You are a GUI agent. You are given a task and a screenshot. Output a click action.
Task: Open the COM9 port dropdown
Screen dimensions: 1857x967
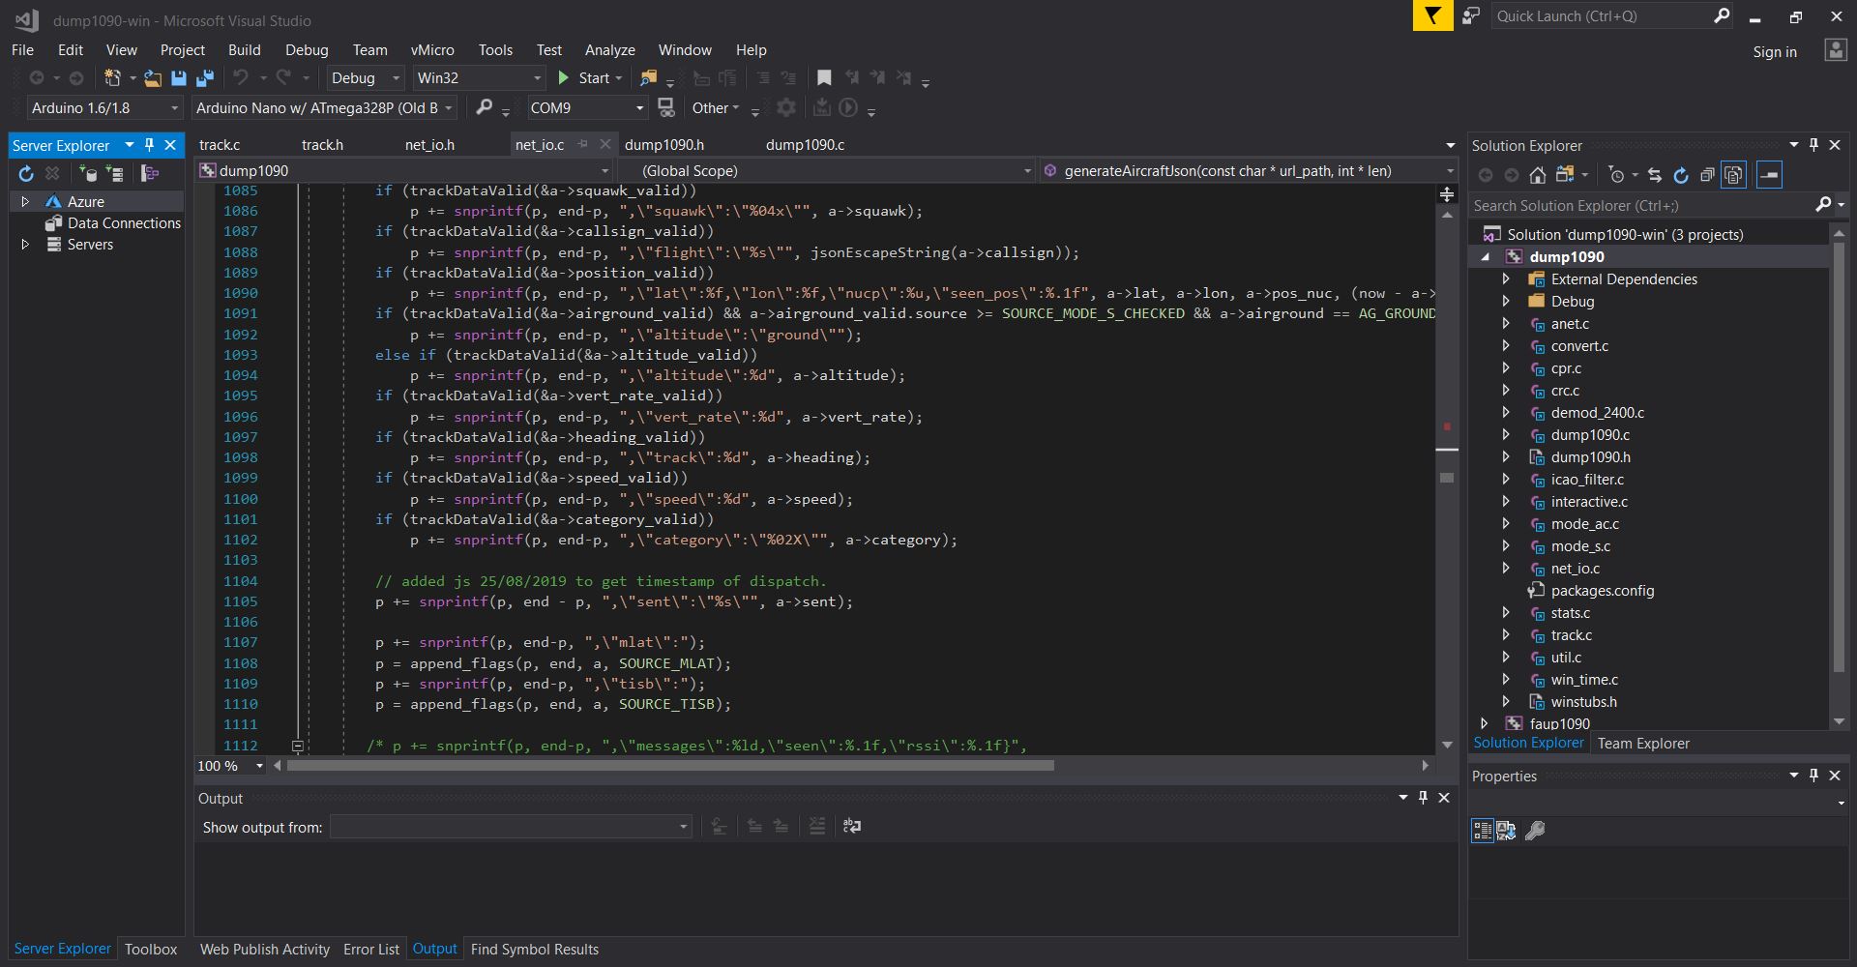586,107
